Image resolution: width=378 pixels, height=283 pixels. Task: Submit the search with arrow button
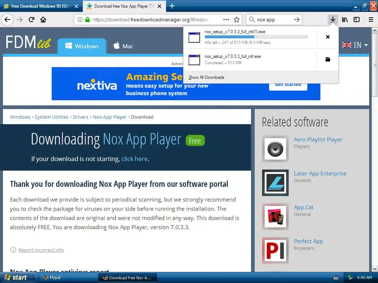(x=297, y=20)
